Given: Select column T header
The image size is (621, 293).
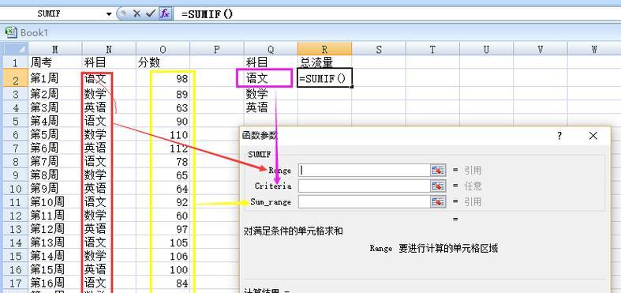Looking at the screenshot, I should [x=432, y=49].
